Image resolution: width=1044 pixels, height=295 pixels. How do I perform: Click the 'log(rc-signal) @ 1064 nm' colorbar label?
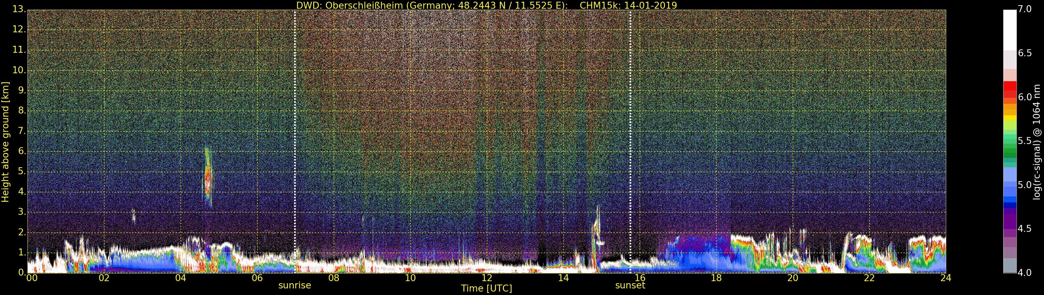[1037, 142]
